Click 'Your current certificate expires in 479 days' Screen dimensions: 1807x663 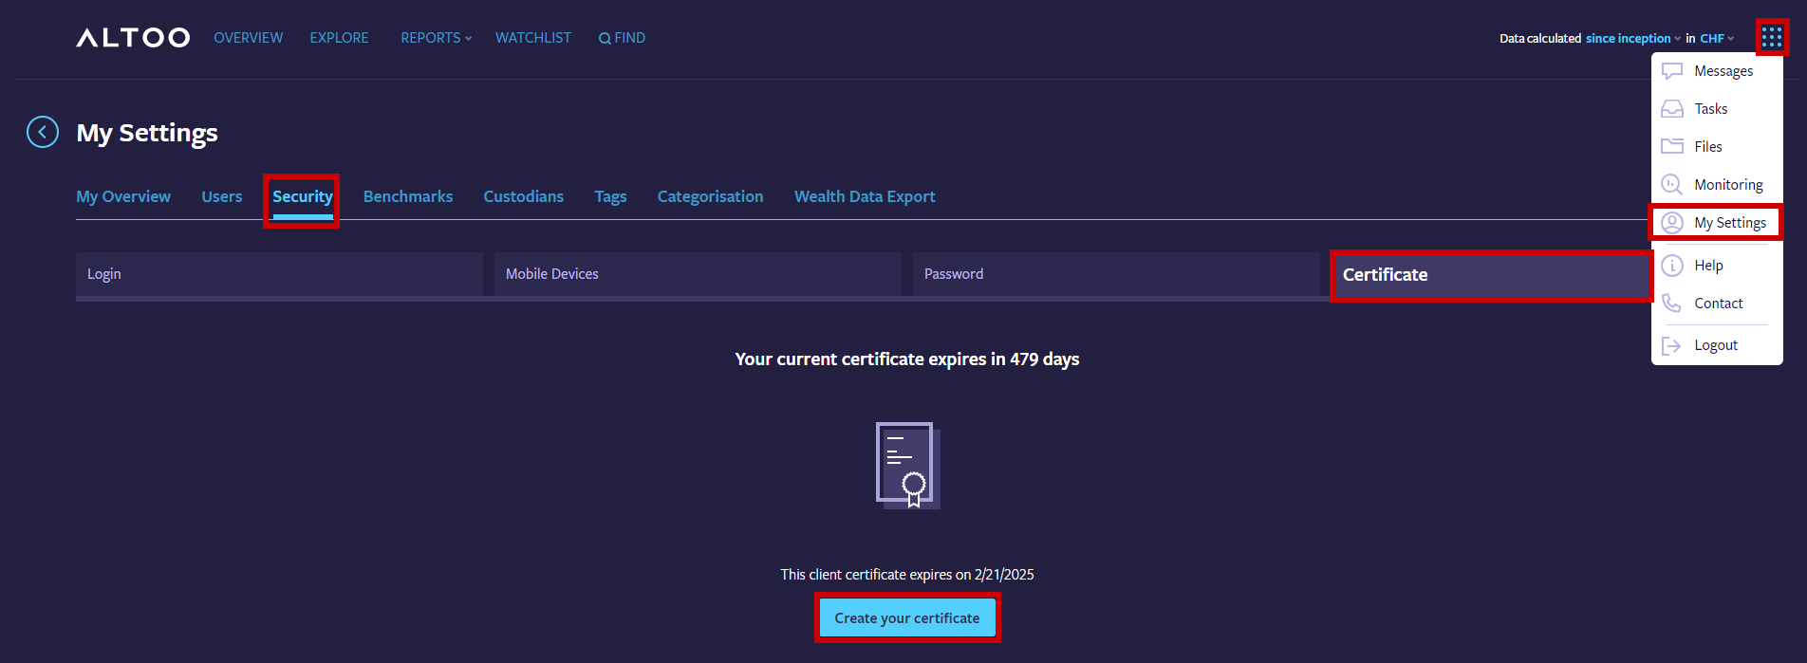(907, 359)
